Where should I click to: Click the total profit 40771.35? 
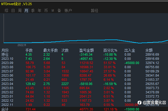86,109
